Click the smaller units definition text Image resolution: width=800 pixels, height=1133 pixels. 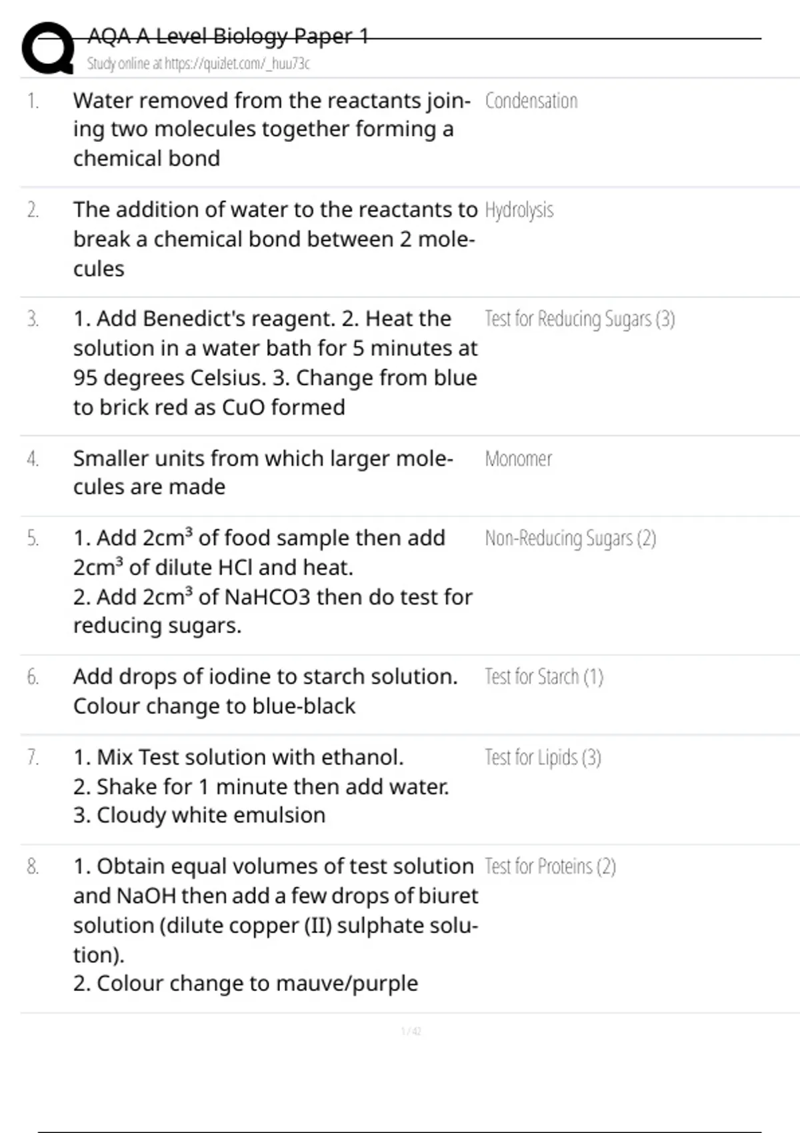pos(262,473)
